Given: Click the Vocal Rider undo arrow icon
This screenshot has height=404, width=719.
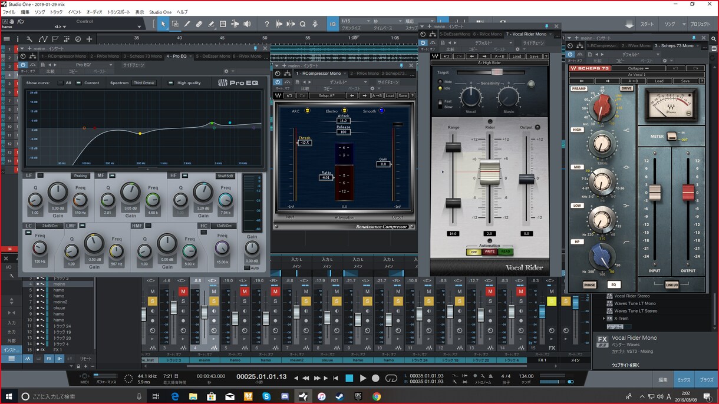Looking at the screenshot, I should click(x=447, y=57).
